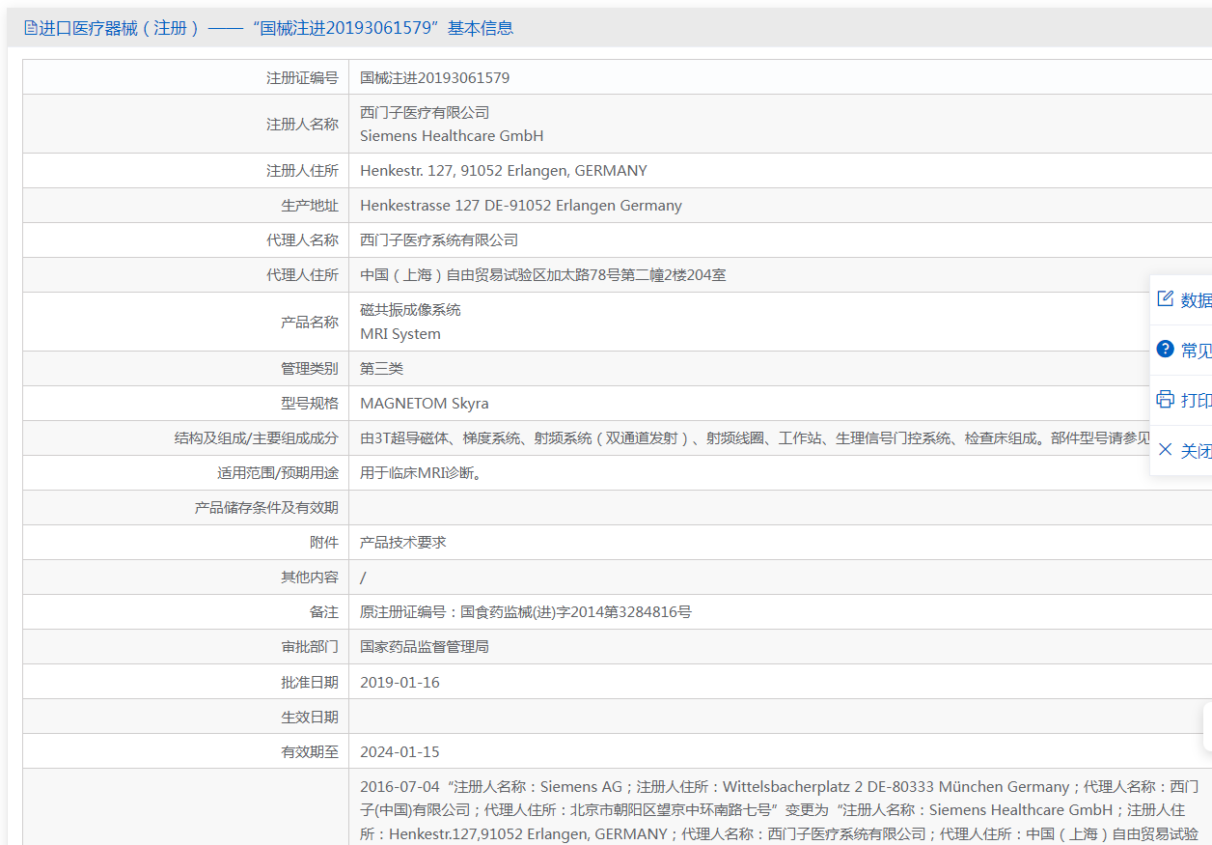1212x845 pixels.
Task: Click the edit pencil icon in the side panel
Action: (x=1165, y=299)
